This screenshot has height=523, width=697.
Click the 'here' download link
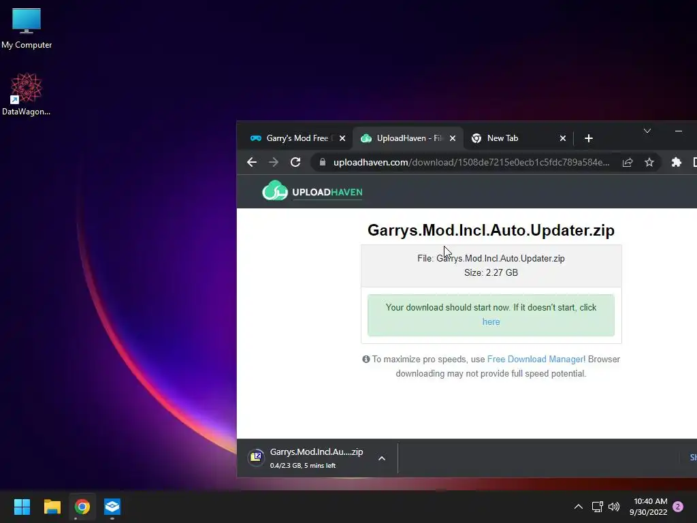pos(491,322)
